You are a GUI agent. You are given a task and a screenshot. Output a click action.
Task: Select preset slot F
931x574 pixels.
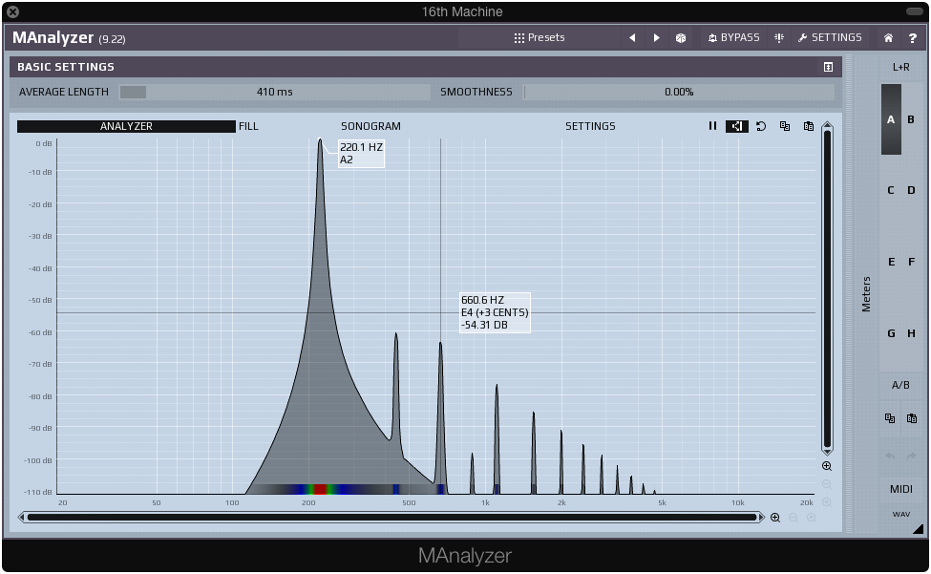click(x=911, y=262)
